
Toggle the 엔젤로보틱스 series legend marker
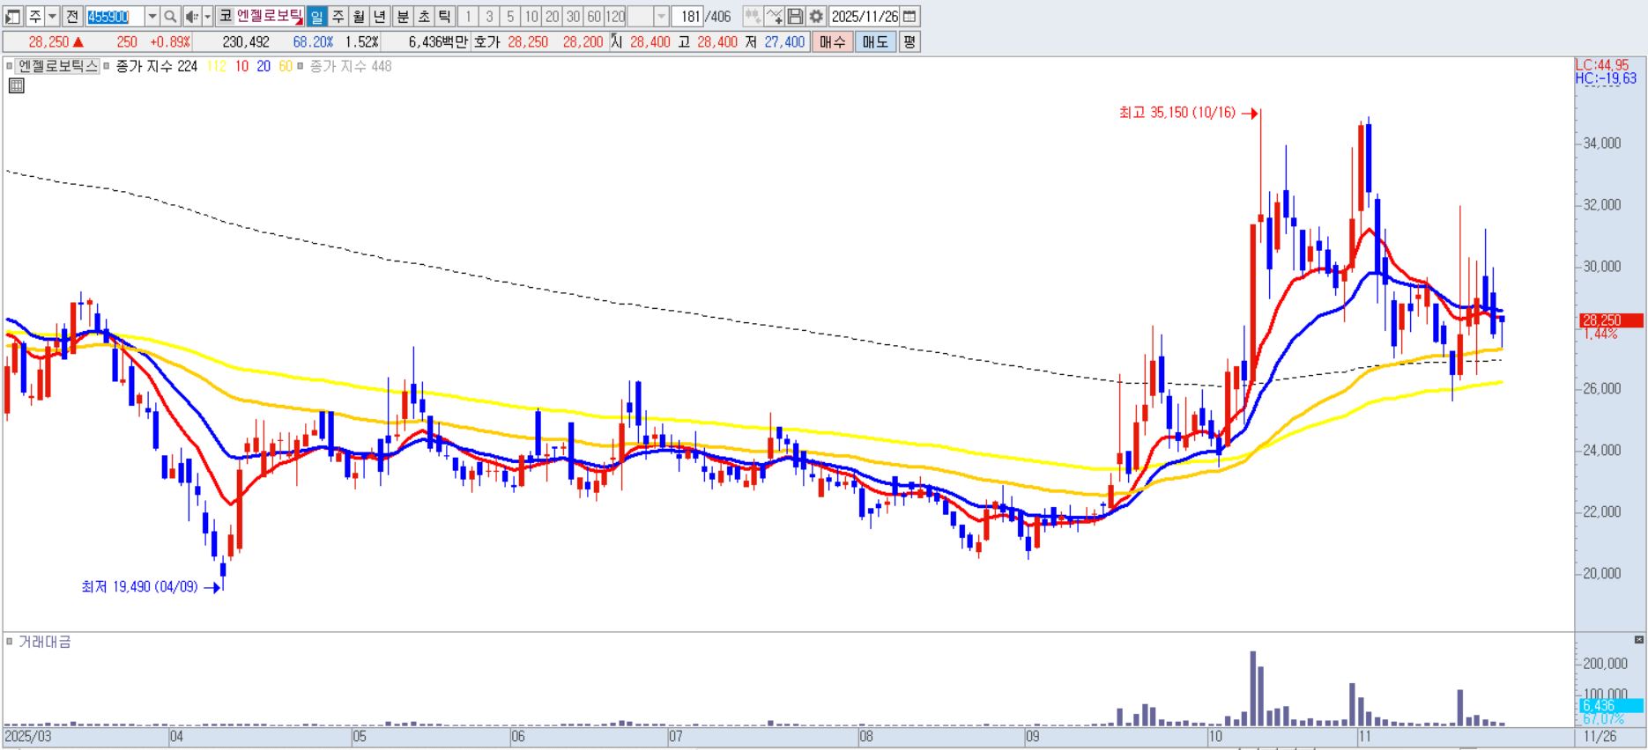(x=11, y=66)
